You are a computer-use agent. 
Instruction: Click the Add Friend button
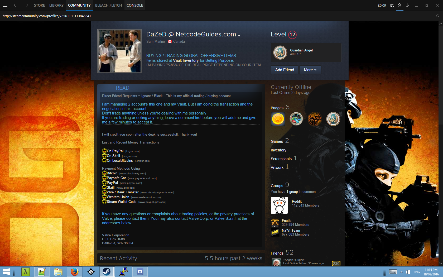285,70
